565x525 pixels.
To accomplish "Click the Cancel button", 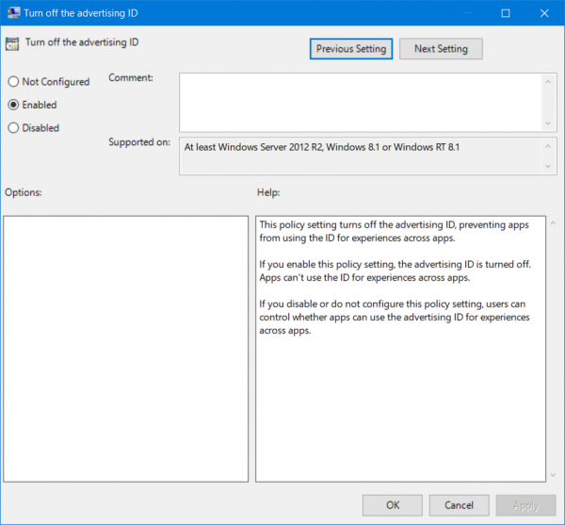I will coord(459,505).
